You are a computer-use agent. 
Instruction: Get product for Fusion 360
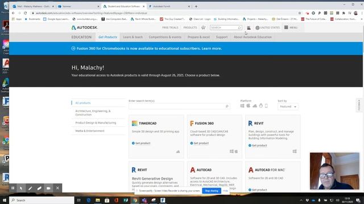click(x=200, y=143)
